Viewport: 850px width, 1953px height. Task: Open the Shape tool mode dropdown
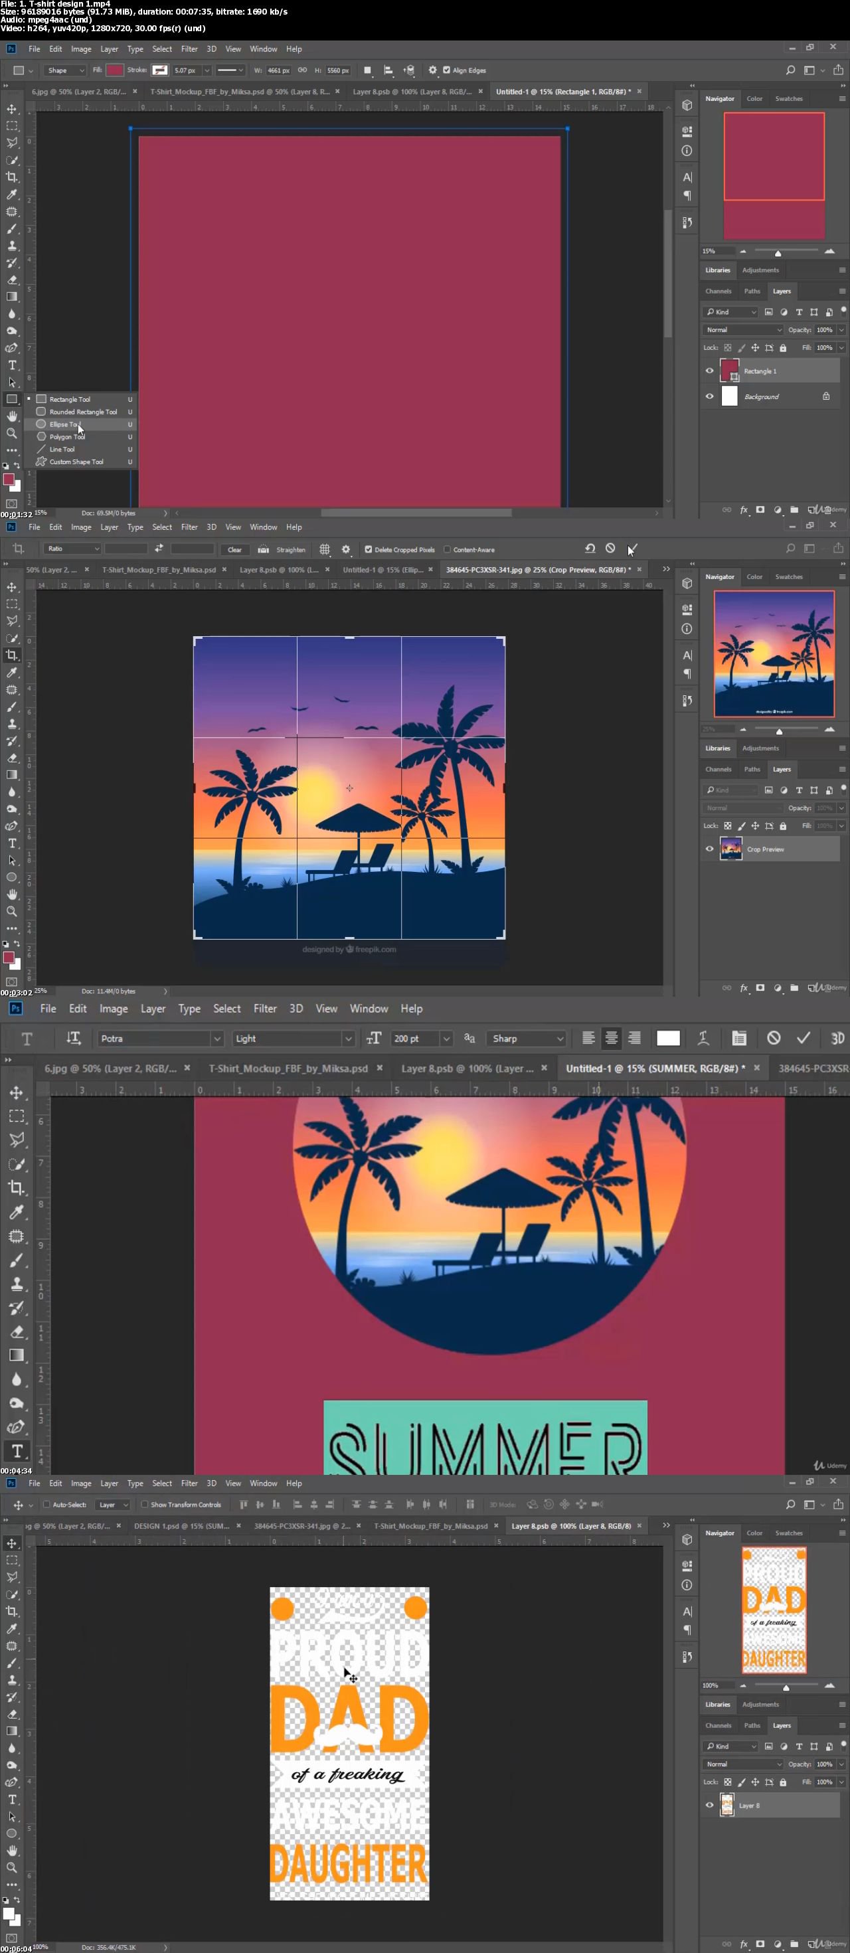[65, 70]
